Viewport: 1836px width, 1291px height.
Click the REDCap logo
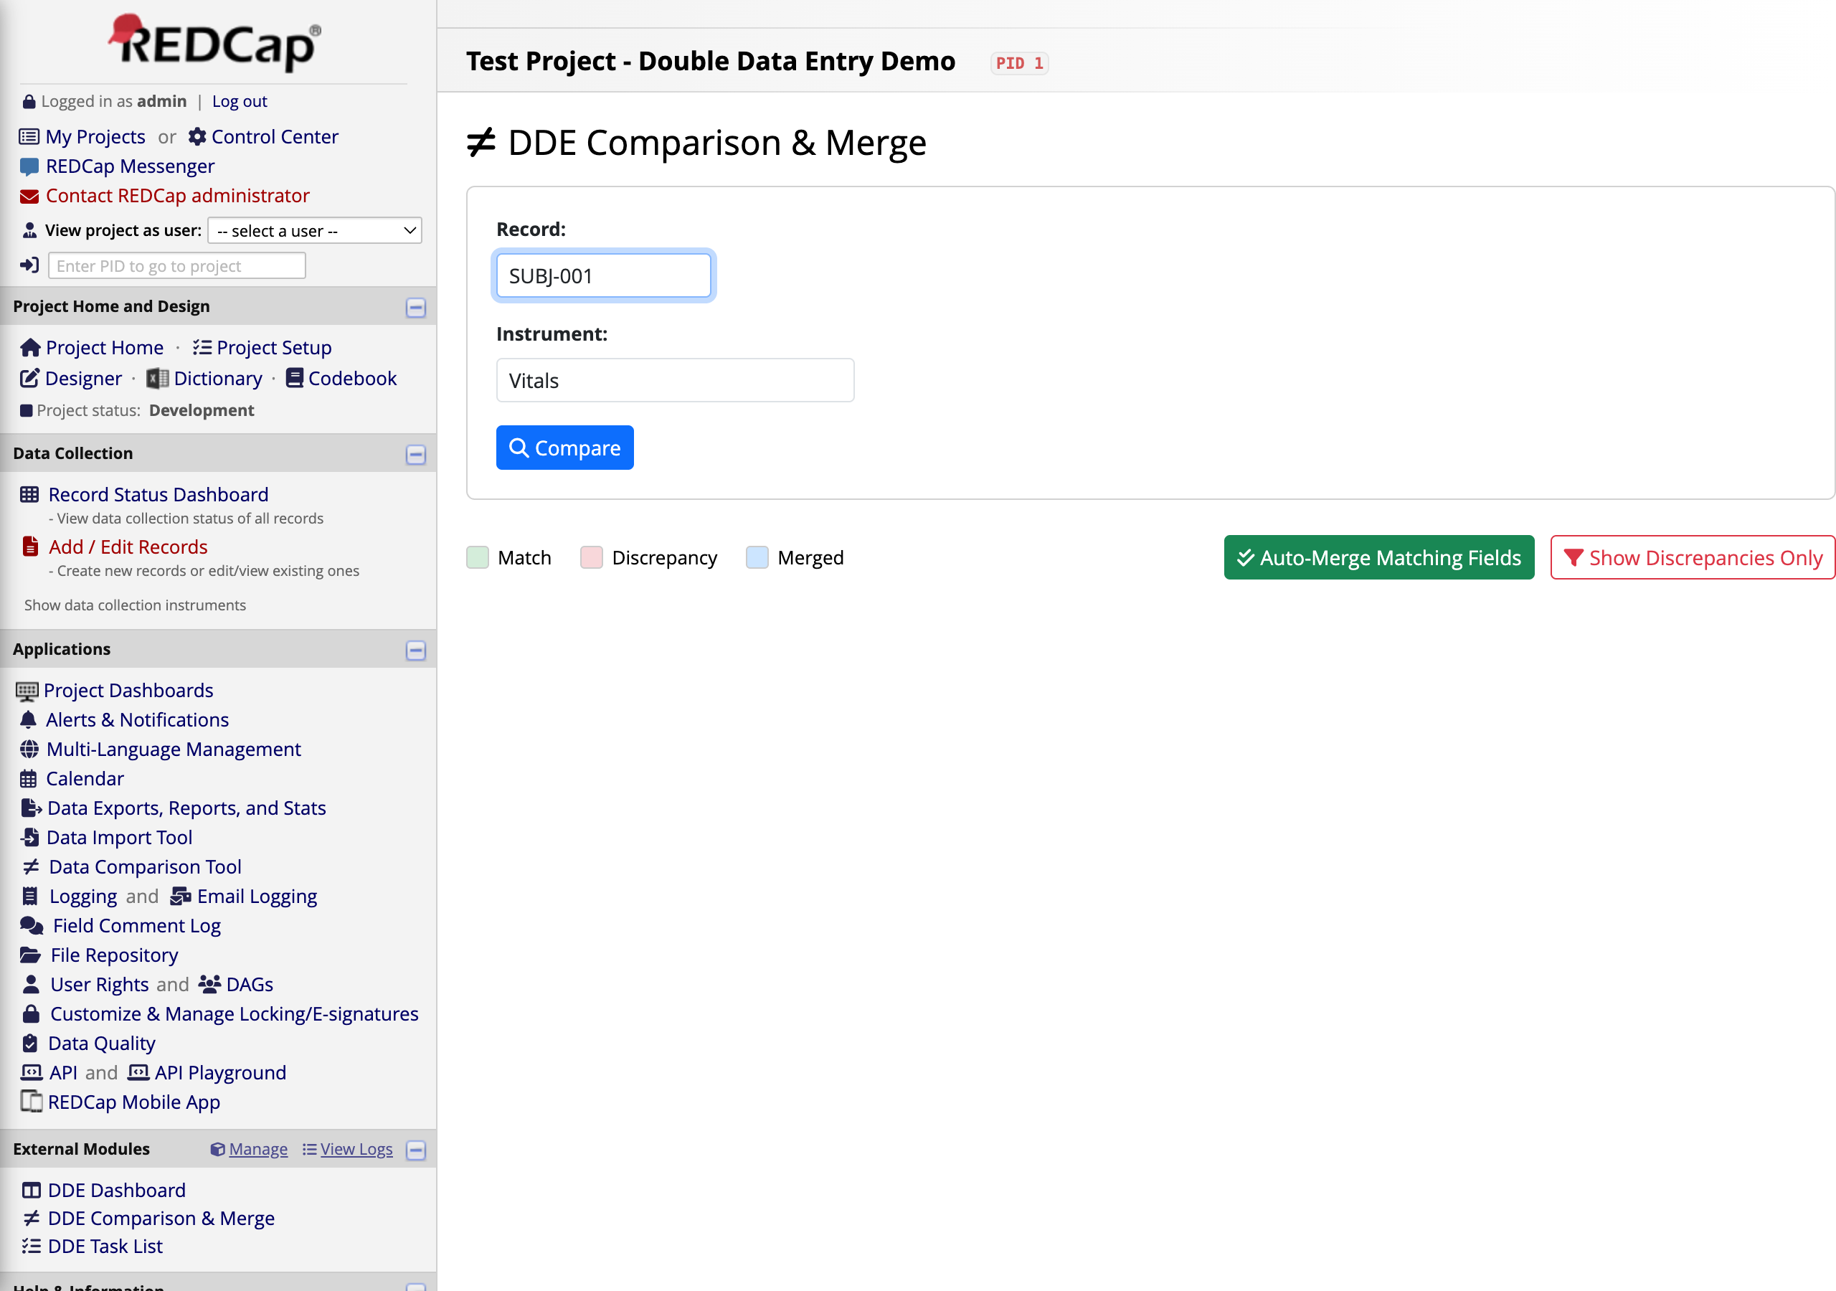pyautogui.click(x=214, y=42)
